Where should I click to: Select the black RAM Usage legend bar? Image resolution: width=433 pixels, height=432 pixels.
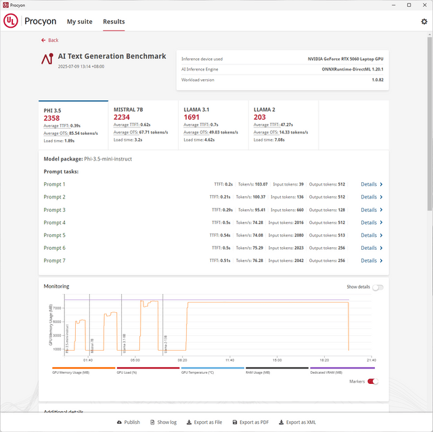(x=277, y=368)
